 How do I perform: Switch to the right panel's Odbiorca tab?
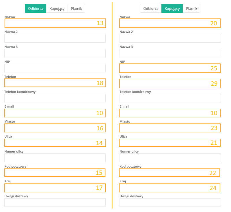[x=151, y=9]
